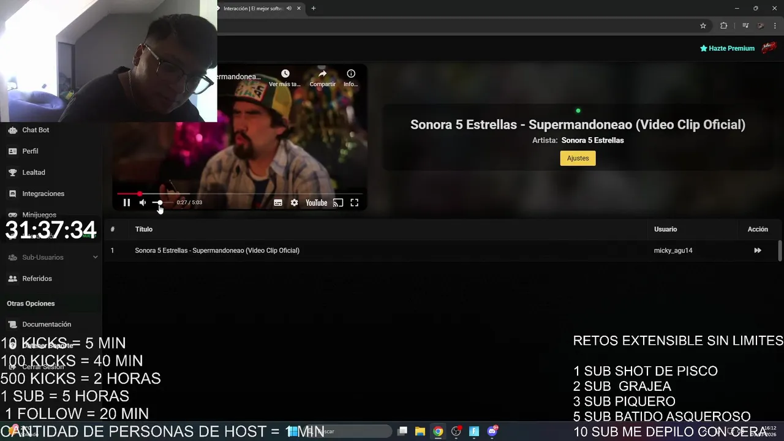The image size is (784, 441).
Task: Select the queued song title in row 1
Action: (x=217, y=251)
